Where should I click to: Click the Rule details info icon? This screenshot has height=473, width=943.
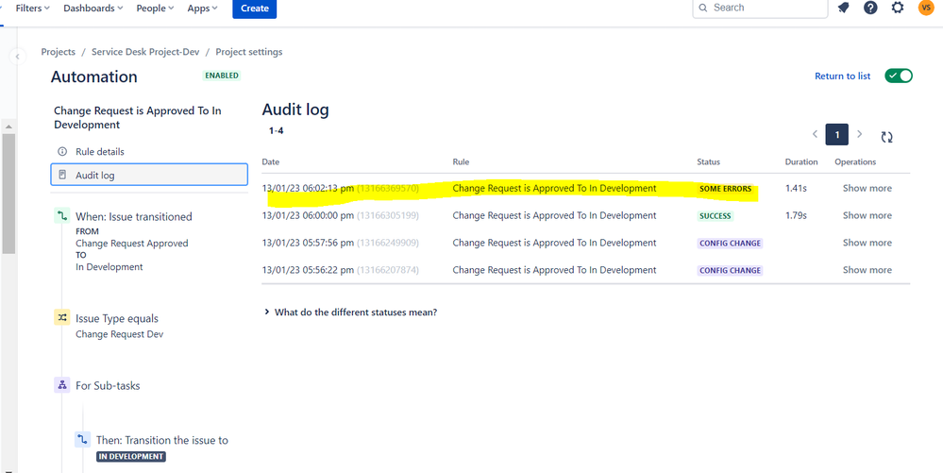[62, 152]
